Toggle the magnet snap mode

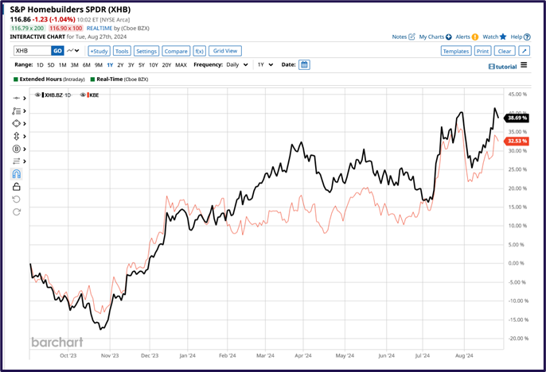[x=17, y=174]
